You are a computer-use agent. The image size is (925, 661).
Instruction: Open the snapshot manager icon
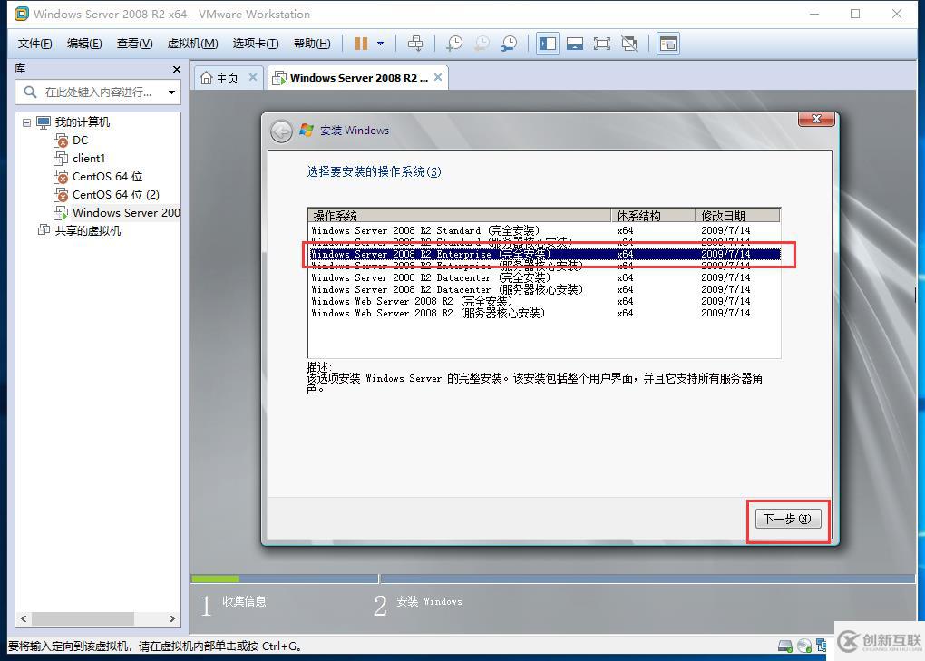pos(509,43)
